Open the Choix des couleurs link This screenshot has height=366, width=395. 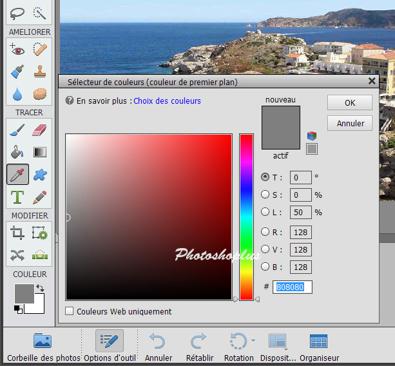pos(167,101)
